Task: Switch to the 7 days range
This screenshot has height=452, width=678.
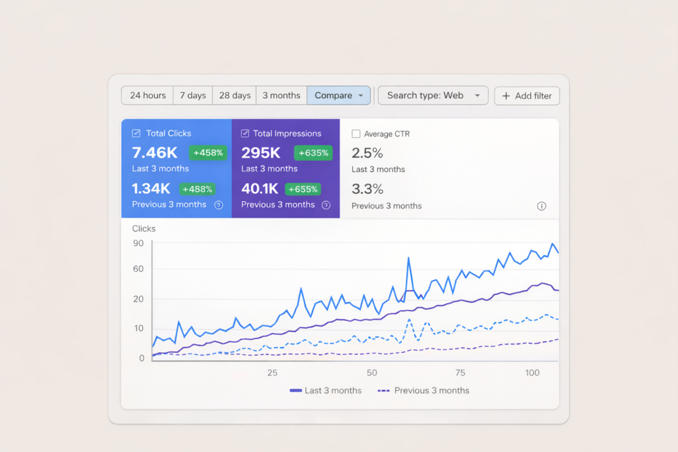Action: (193, 95)
